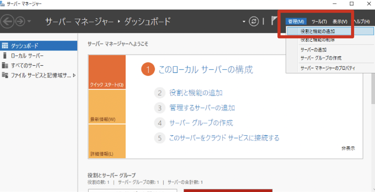Click the step 2 number circle

[160, 93]
